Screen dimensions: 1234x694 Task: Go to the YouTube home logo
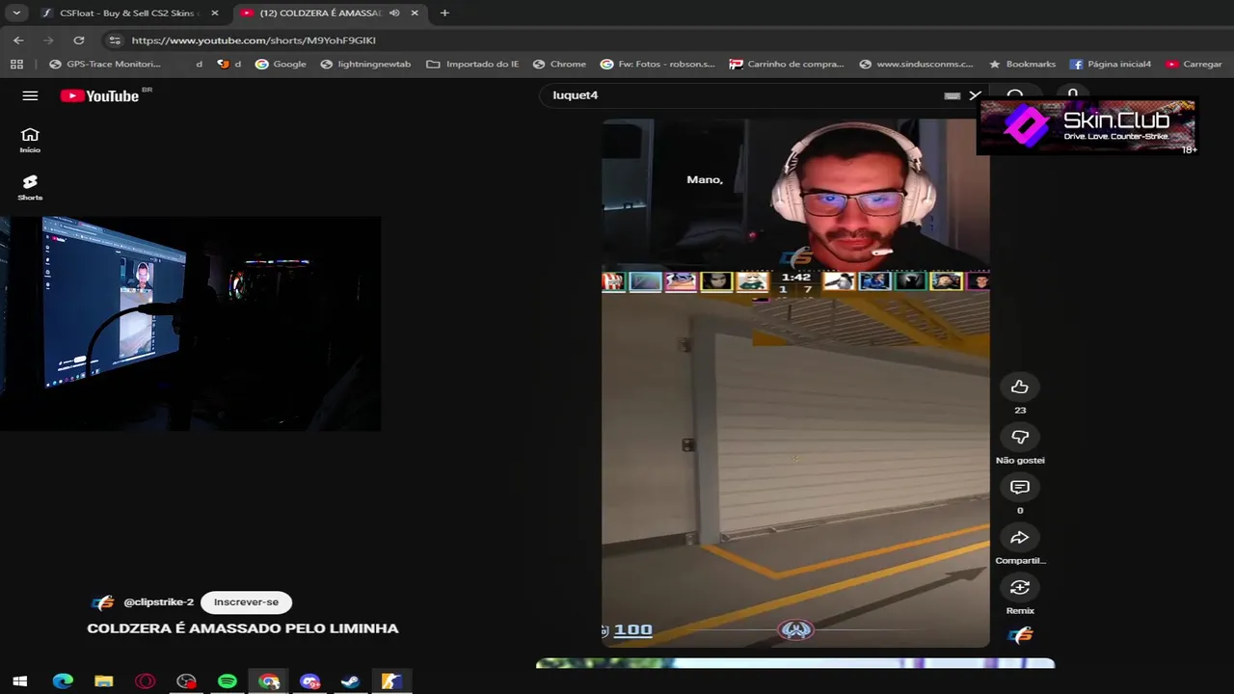100,95
